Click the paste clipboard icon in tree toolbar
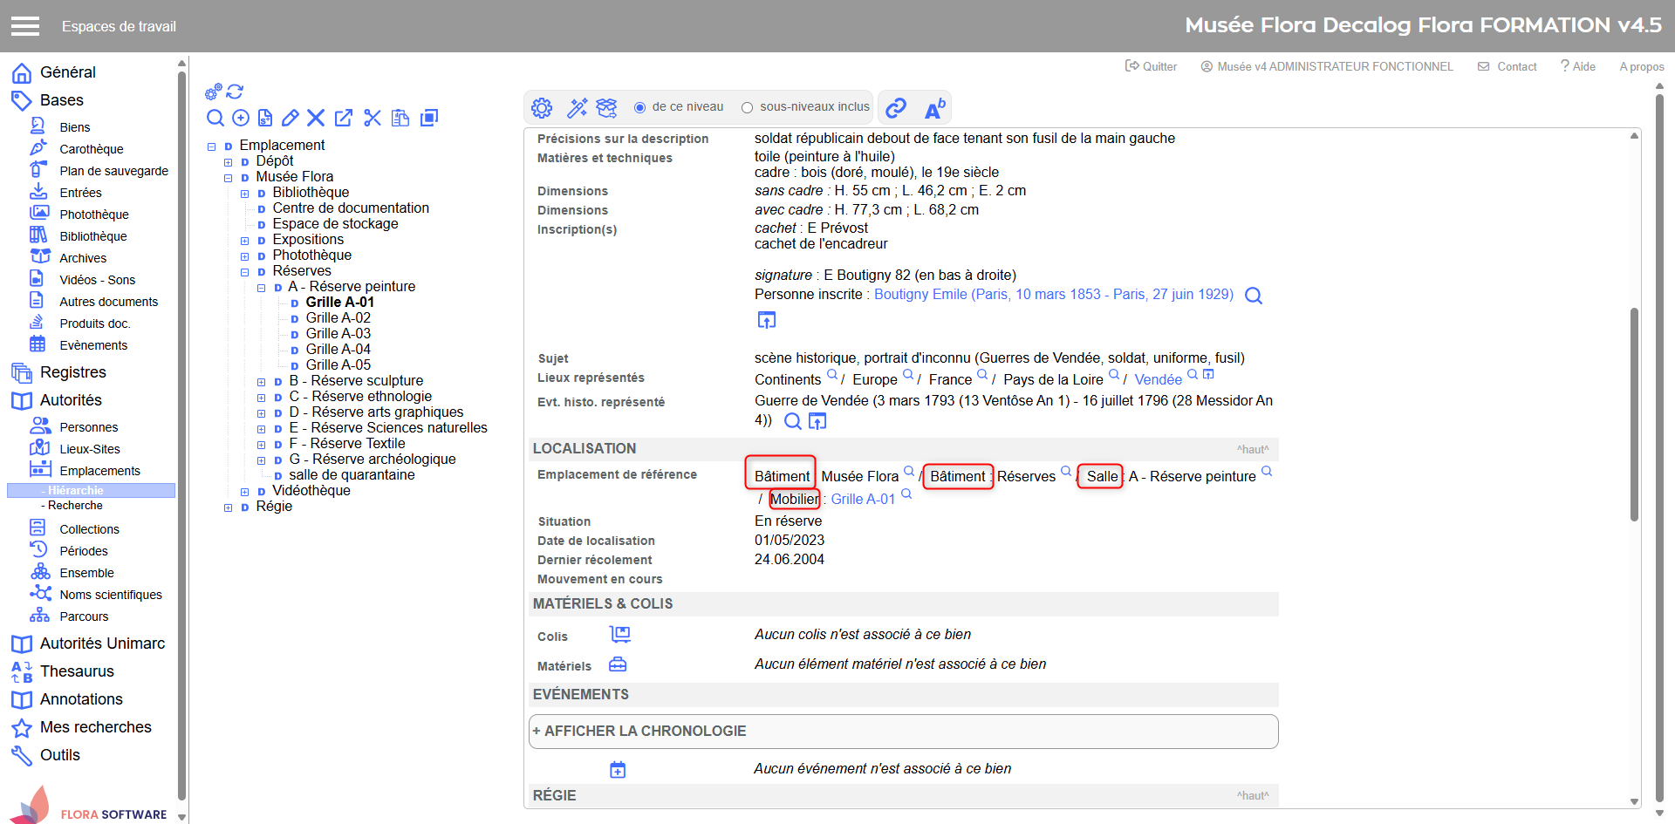1675x824 pixels. point(400,118)
